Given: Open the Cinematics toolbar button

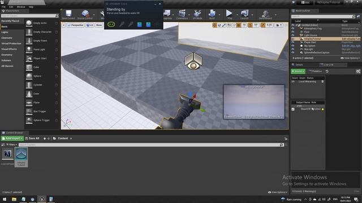Looking at the screenshot, I should tap(182, 15).
